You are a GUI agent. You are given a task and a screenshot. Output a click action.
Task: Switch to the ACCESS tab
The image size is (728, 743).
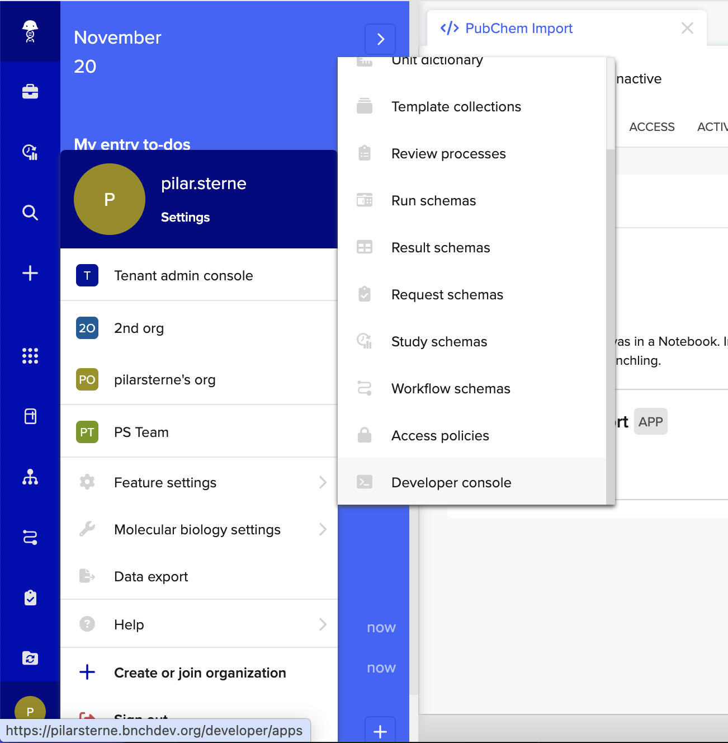pyautogui.click(x=651, y=127)
